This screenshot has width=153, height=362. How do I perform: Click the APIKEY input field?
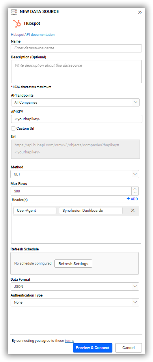(76, 119)
